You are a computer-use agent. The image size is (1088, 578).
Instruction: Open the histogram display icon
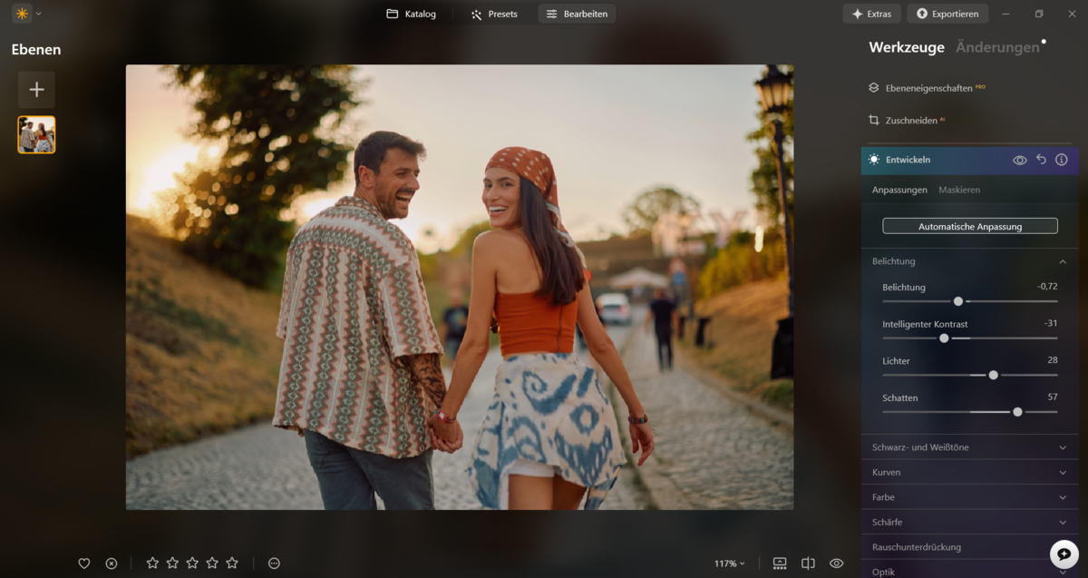tap(780, 563)
